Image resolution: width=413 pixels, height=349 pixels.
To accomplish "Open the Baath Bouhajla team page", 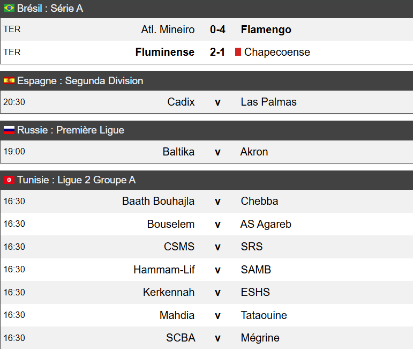I will [158, 201].
